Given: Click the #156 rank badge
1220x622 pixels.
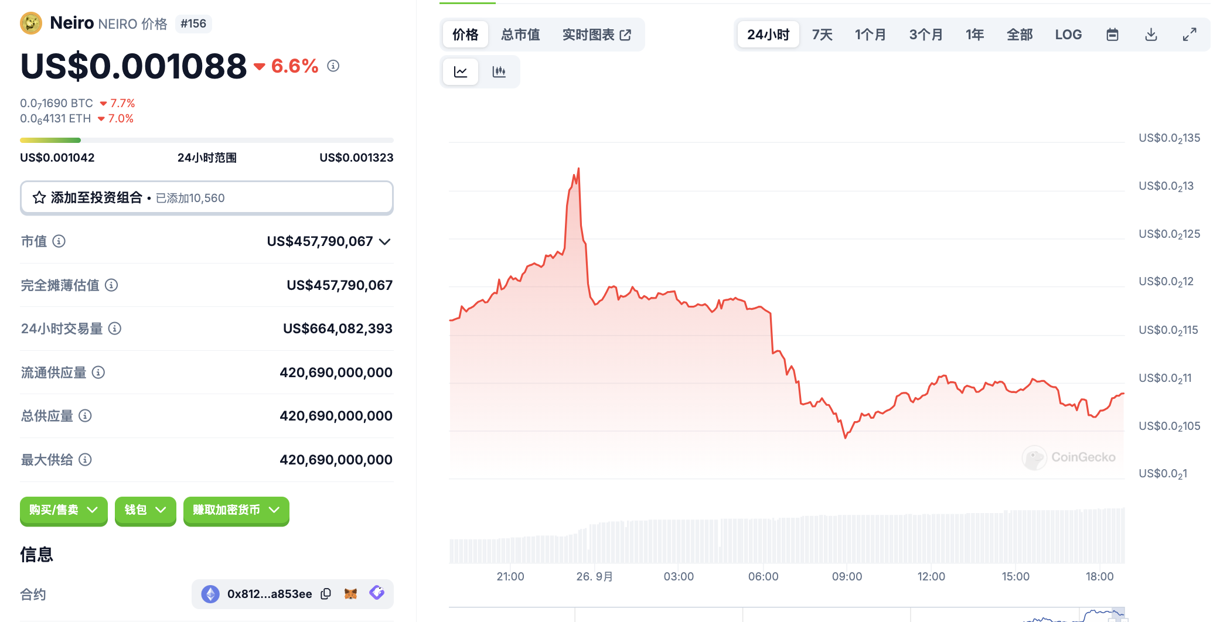Looking at the screenshot, I should click(193, 23).
